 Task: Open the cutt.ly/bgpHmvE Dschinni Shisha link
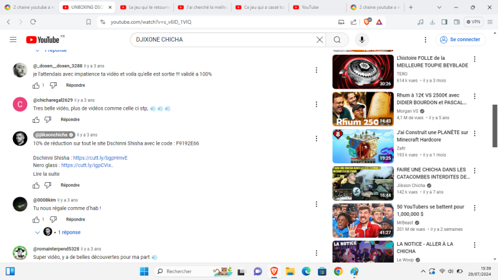100,158
